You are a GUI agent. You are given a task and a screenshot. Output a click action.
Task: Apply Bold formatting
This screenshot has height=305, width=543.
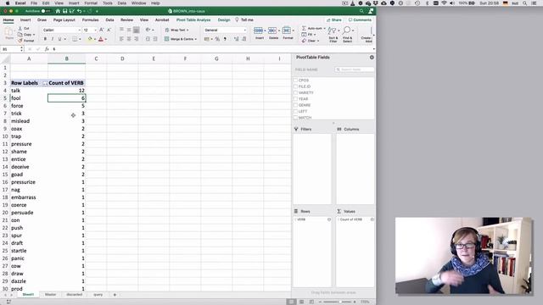pyautogui.click(x=45, y=39)
